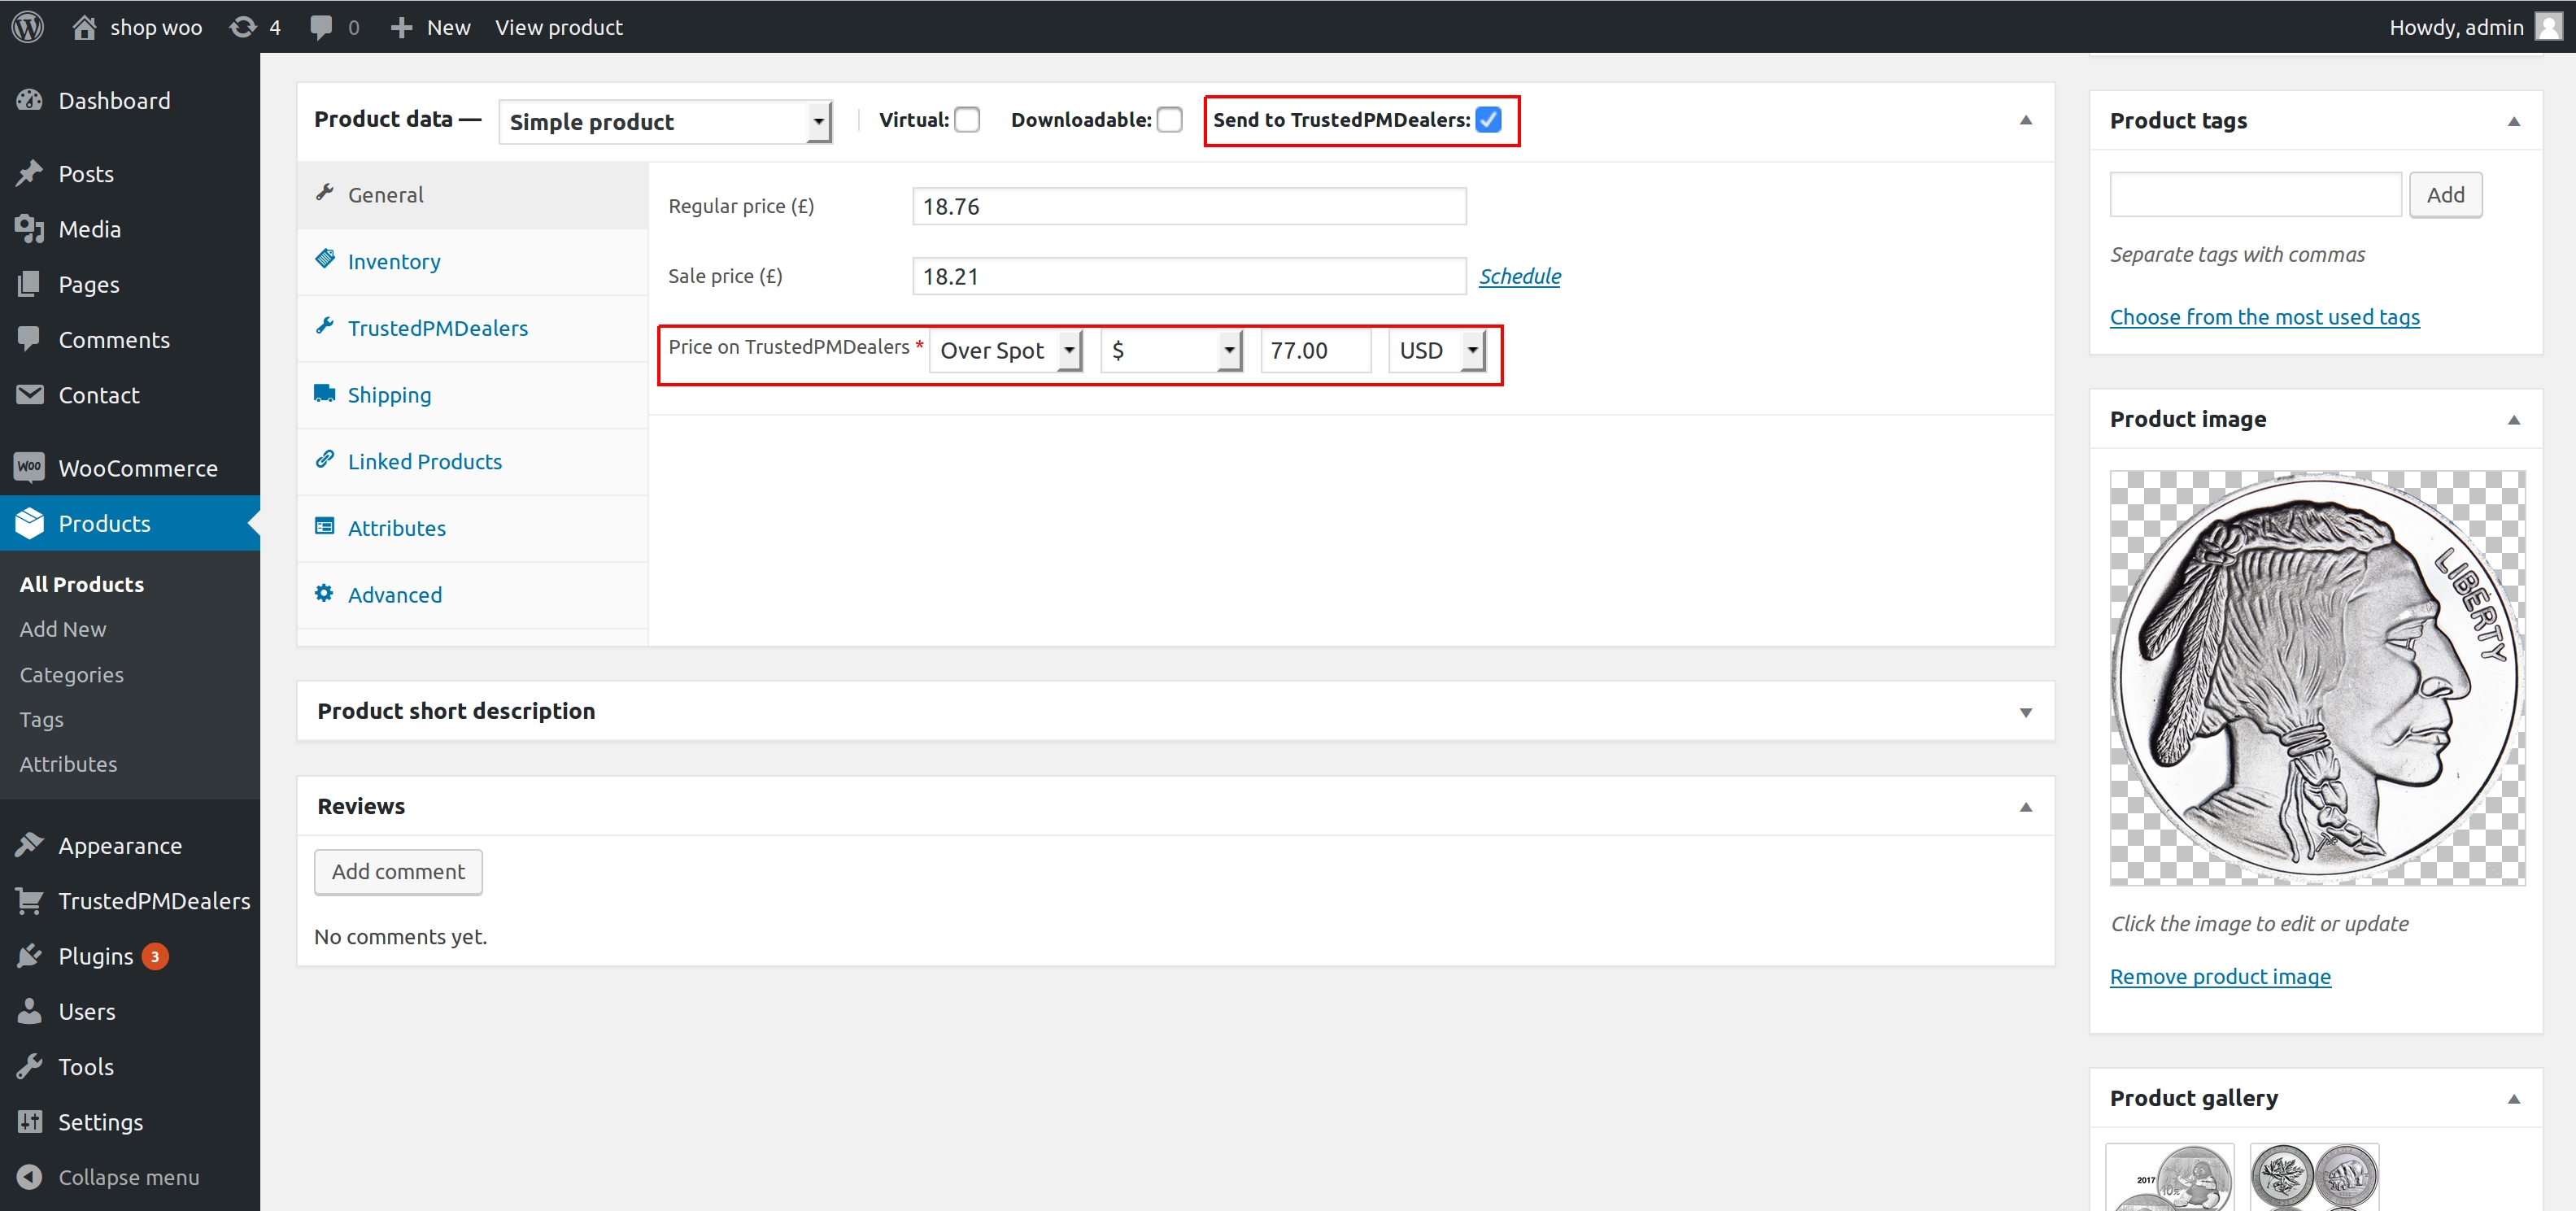
Task: Switch to Inventory tab in product data
Action: tap(393, 259)
